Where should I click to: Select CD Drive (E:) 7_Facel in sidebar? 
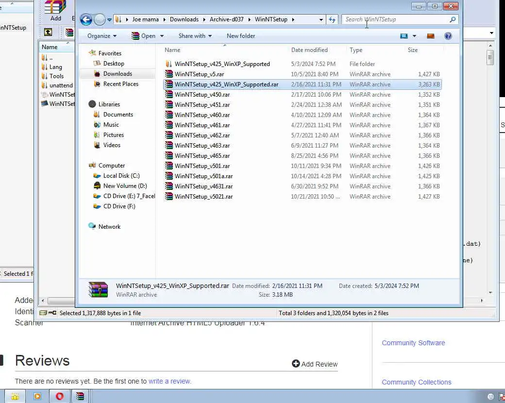coord(129,196)
